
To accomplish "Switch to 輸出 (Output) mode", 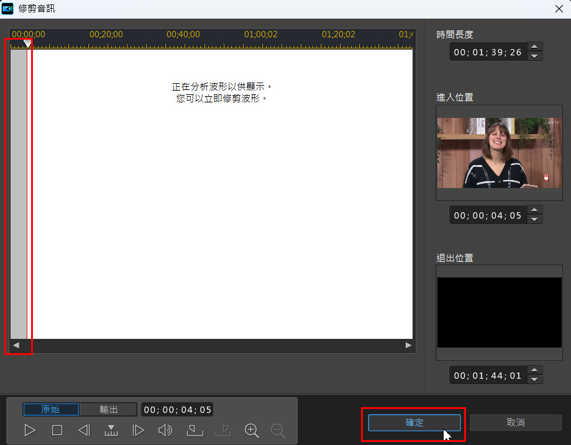I will click(109, 410).
